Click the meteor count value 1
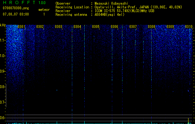The width and height of the screenshot is (195, 124). 44,14
